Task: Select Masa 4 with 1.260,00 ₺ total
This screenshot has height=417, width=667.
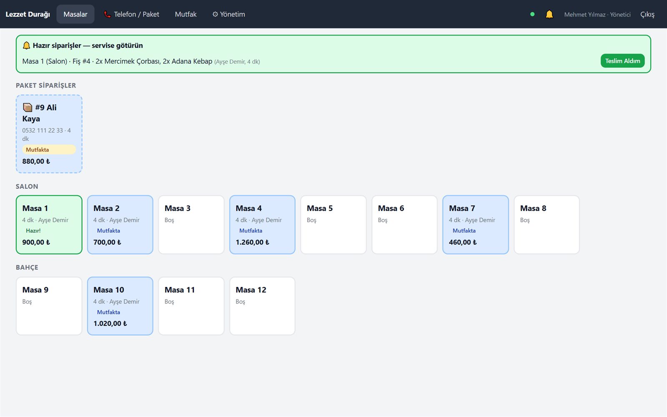Action: coord(262,225)
